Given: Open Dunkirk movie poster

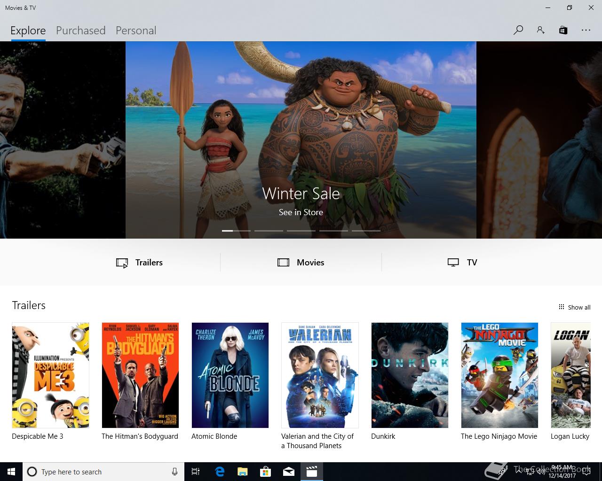Looking at the screenshot, I should coord(410,375).
